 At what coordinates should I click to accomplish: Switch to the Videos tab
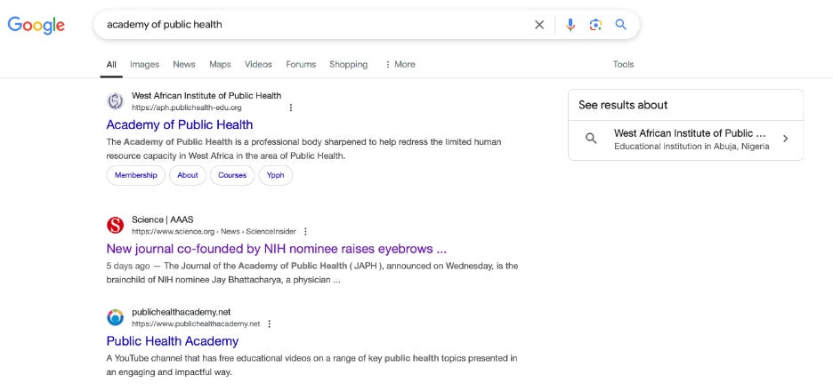258,64
